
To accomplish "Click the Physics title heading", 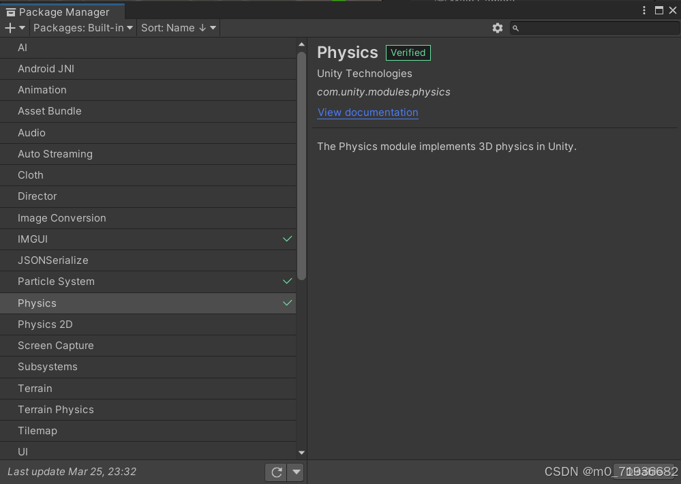I will 348,52.
